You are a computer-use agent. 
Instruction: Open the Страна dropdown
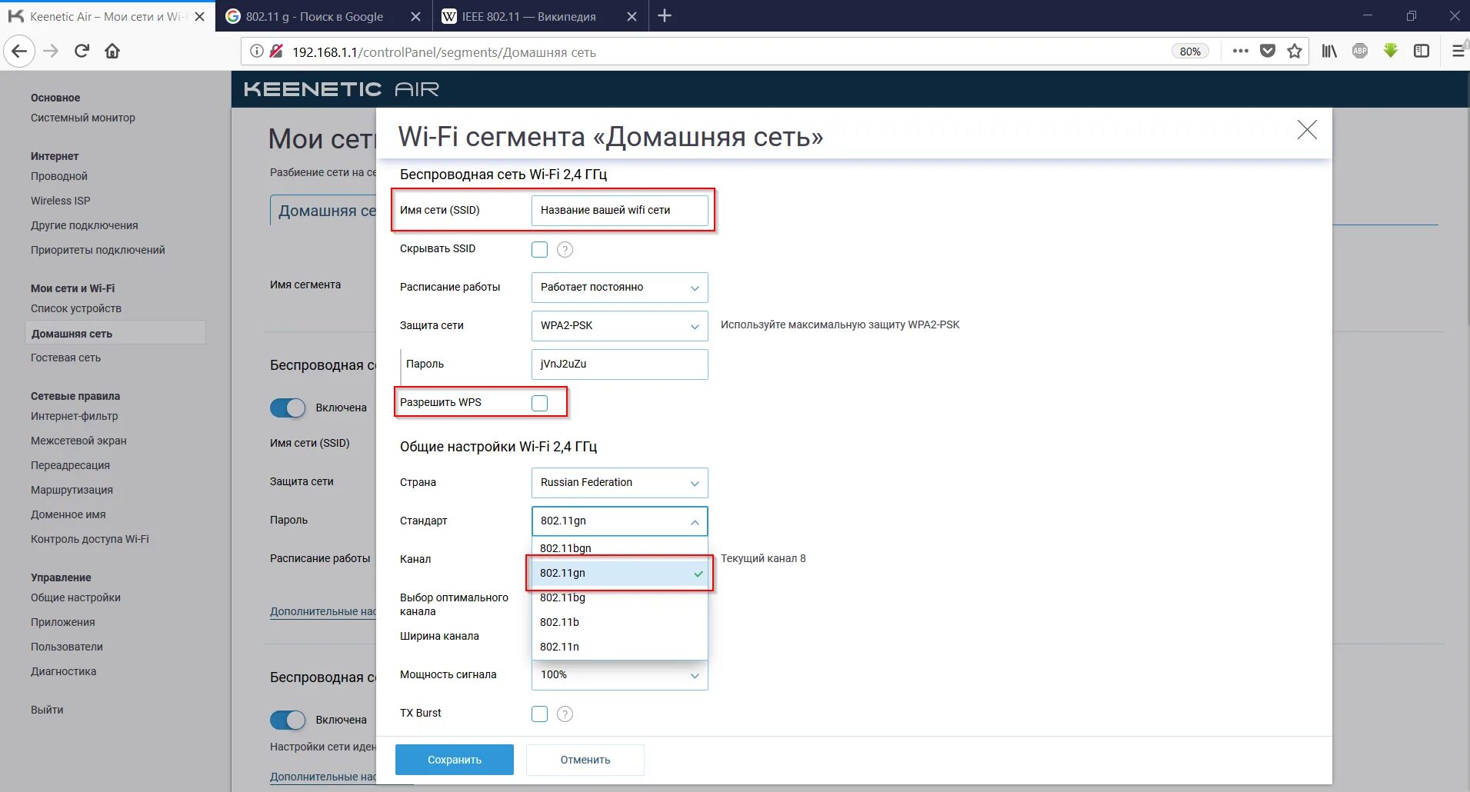pyautogui.click(x=619, y=482)
